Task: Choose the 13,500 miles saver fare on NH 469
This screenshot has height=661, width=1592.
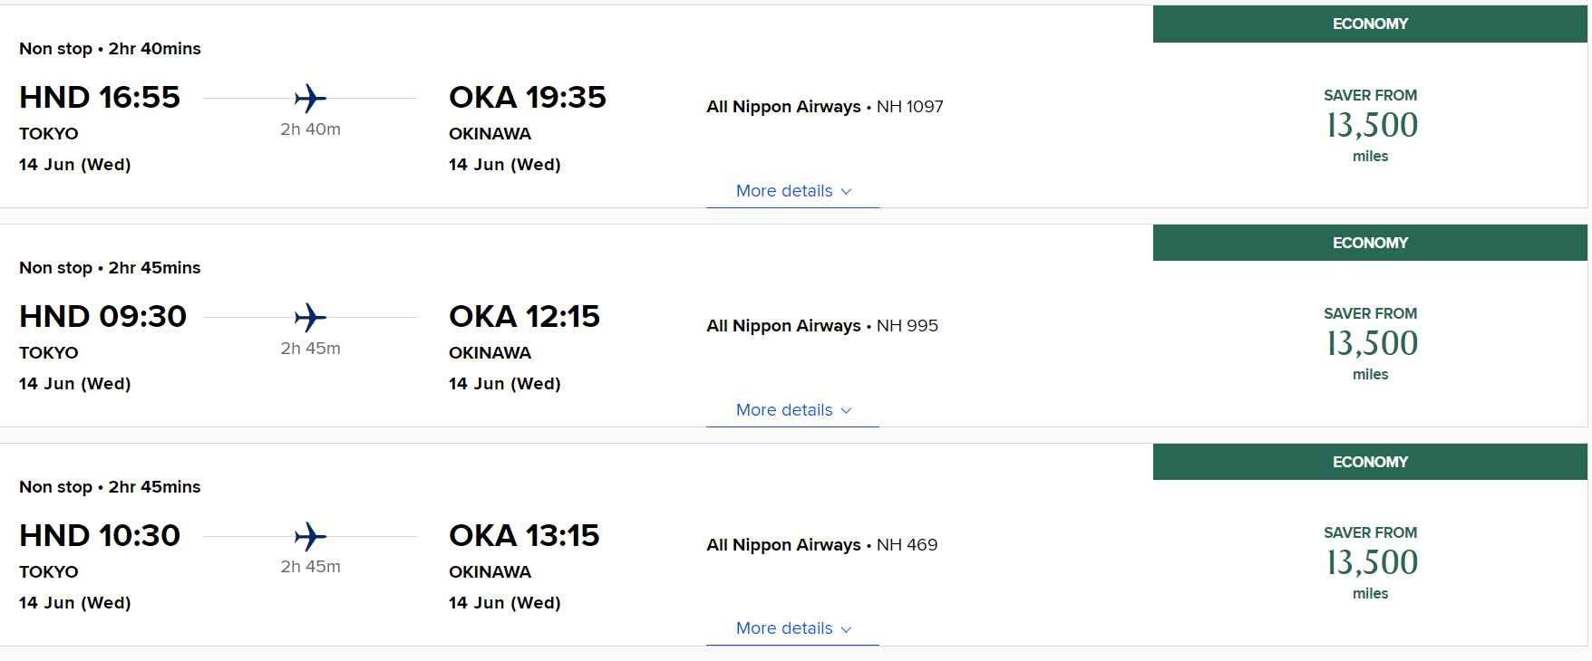Action: [x=1371, y=562]
